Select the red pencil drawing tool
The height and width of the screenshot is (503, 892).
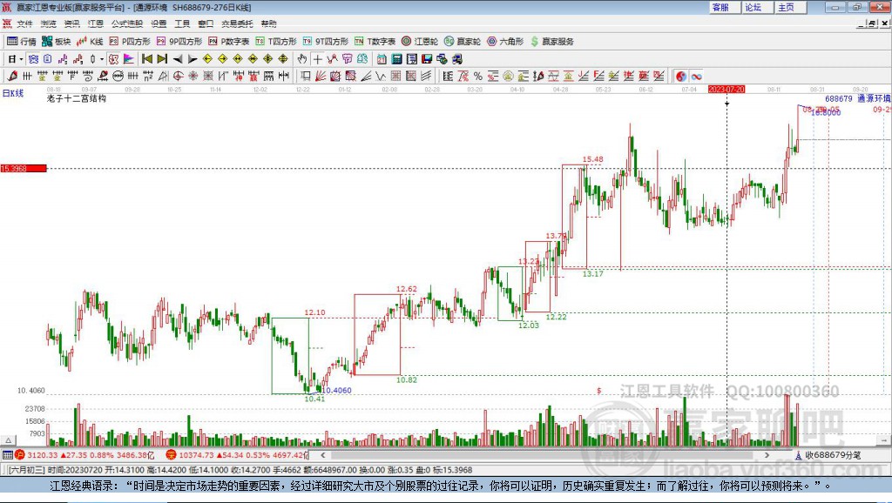click(12, 77)
